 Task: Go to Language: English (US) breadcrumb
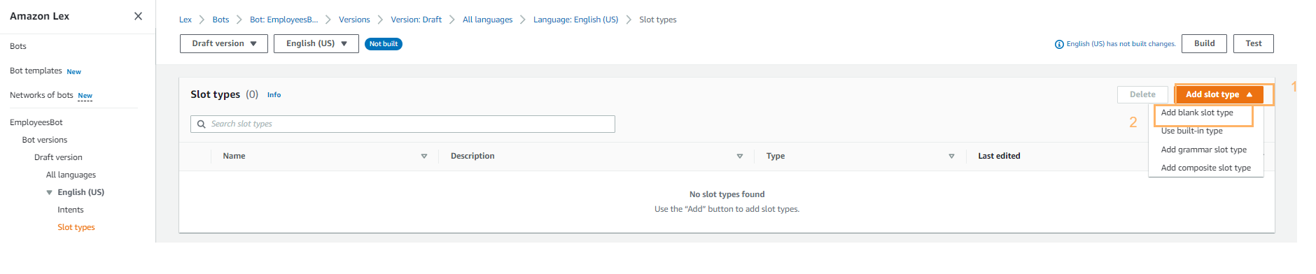coord(576,20)
